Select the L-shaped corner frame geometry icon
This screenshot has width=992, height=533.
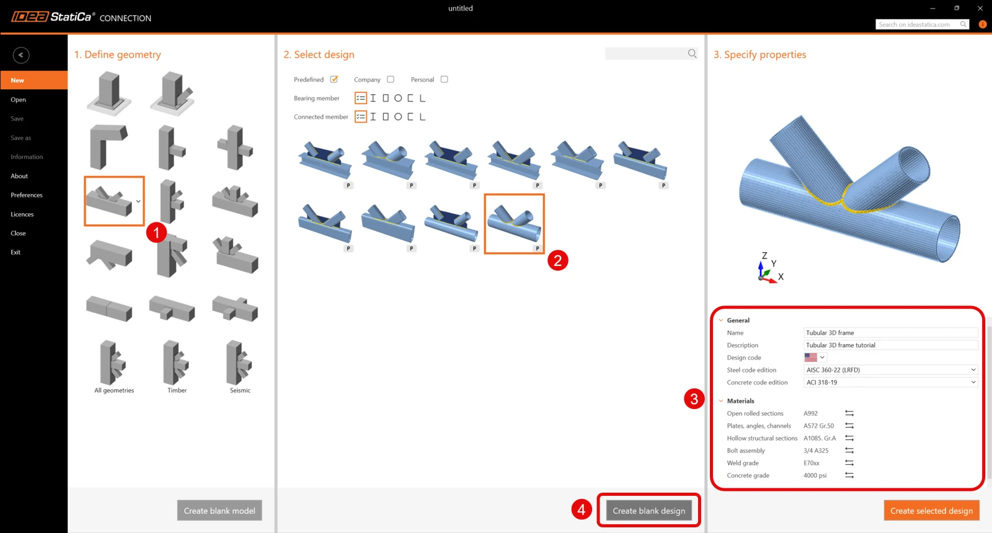108,147
